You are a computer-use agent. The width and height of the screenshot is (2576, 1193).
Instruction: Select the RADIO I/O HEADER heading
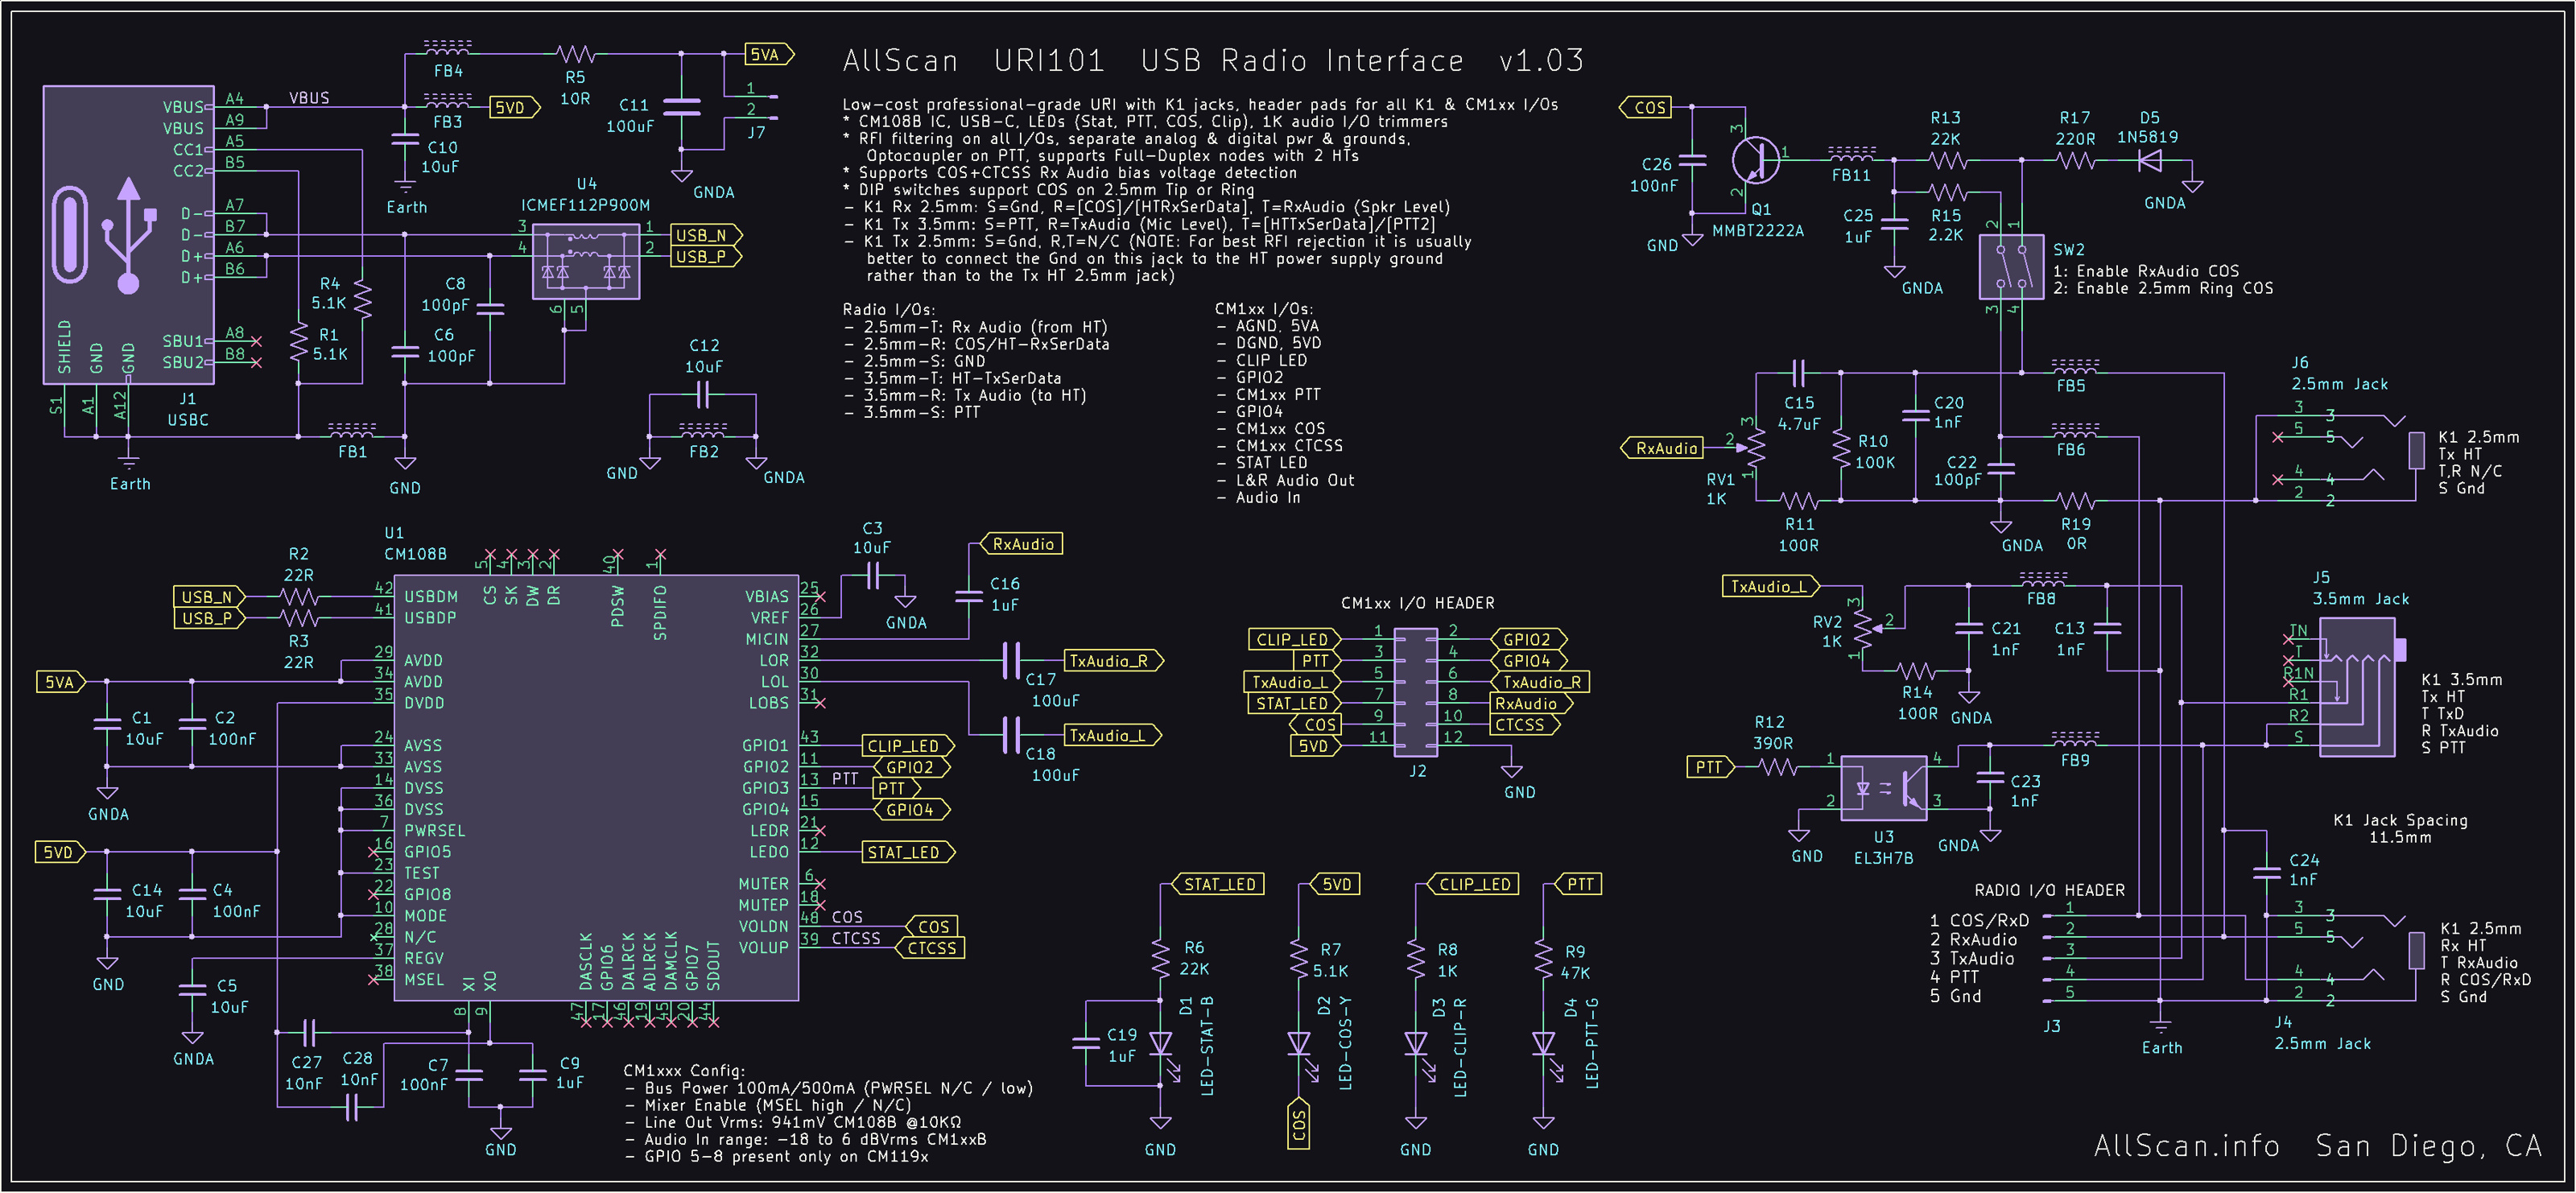(2049, 890)
